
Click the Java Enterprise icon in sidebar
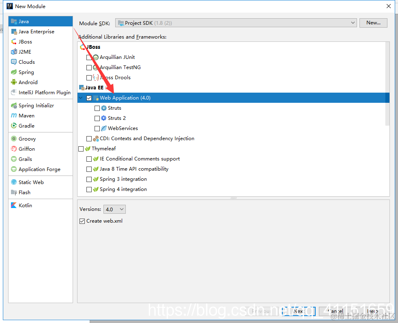(x=14, y=32)
